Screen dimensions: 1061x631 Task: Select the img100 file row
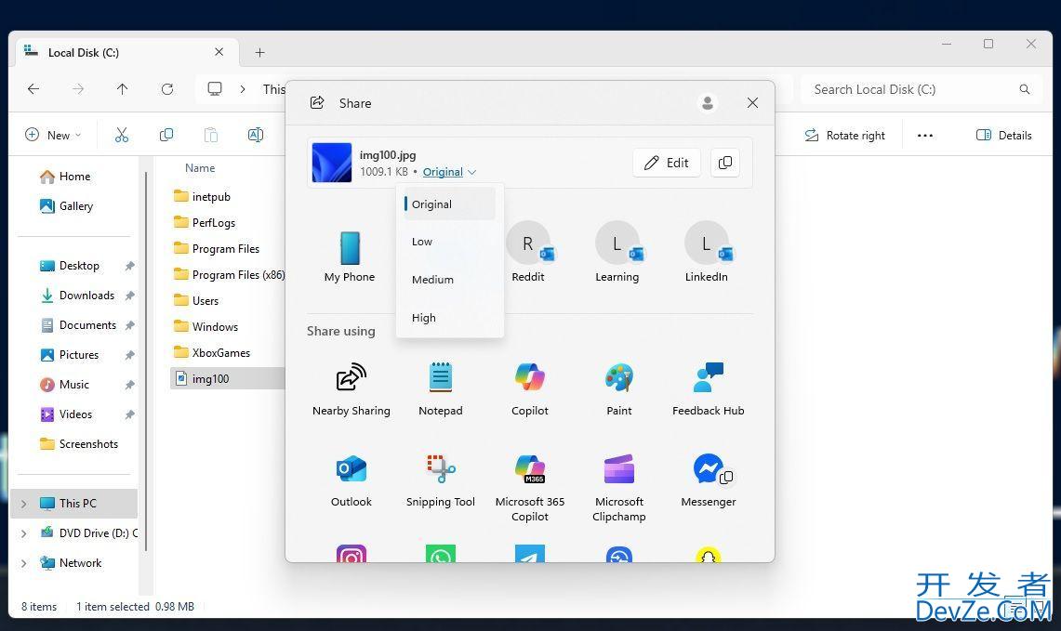tap(227, 379)
